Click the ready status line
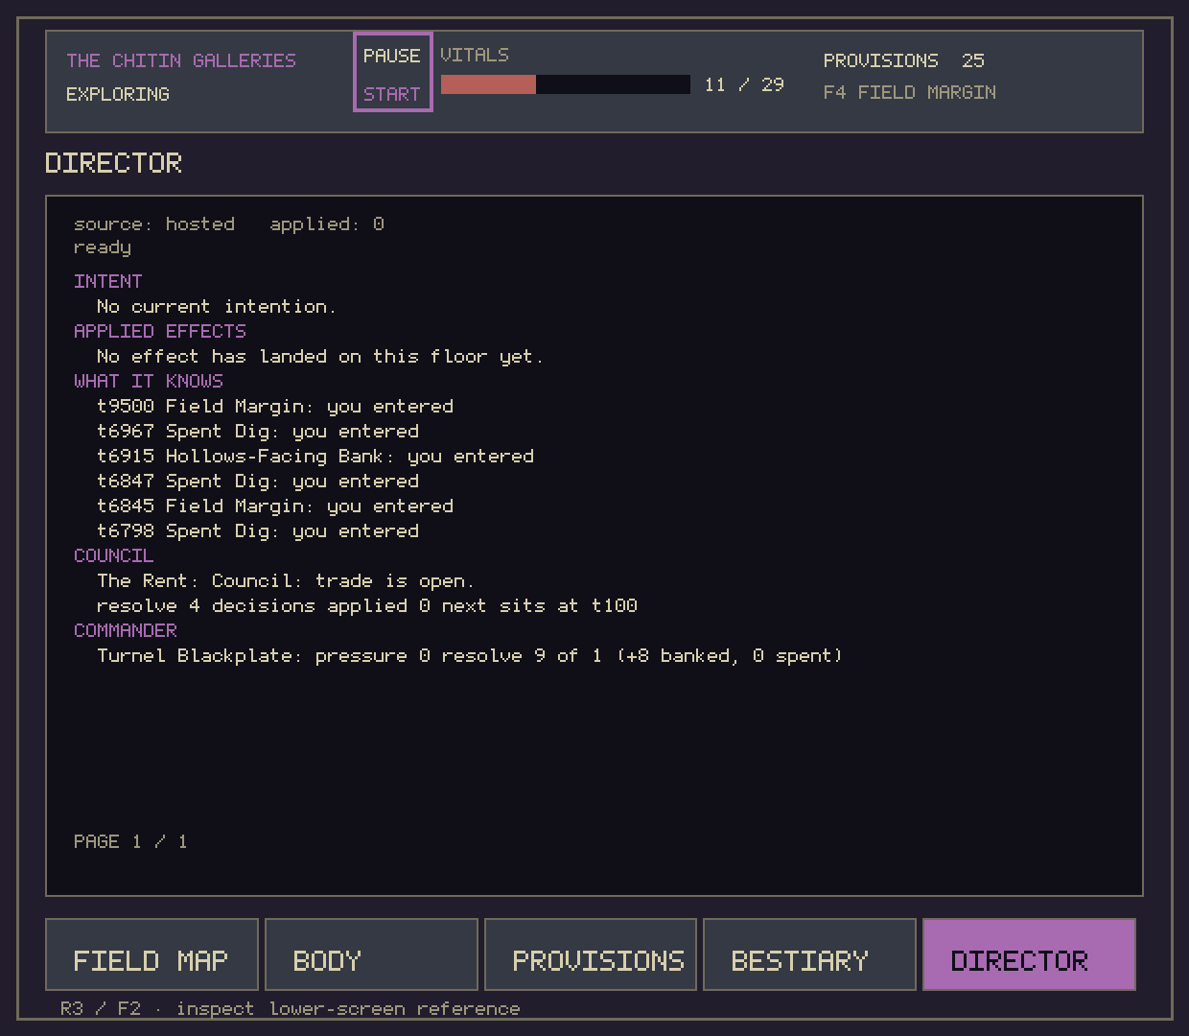The width and height of the screenshot is (1189, 1036). click(103, 247)
